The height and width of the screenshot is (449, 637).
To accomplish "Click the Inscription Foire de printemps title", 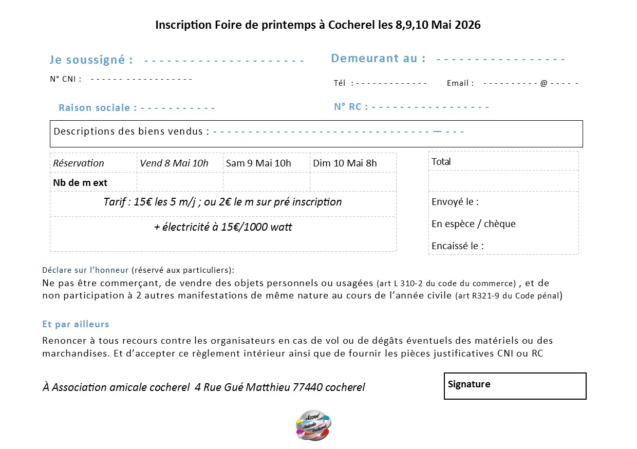I will click(x=318, y=25).
